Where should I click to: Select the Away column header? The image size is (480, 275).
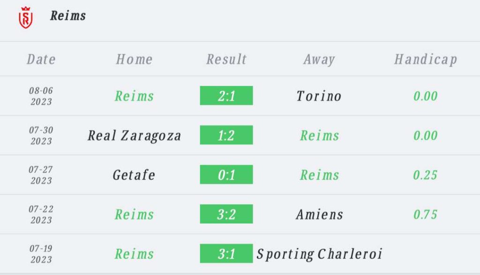click(x=319, y=59)
